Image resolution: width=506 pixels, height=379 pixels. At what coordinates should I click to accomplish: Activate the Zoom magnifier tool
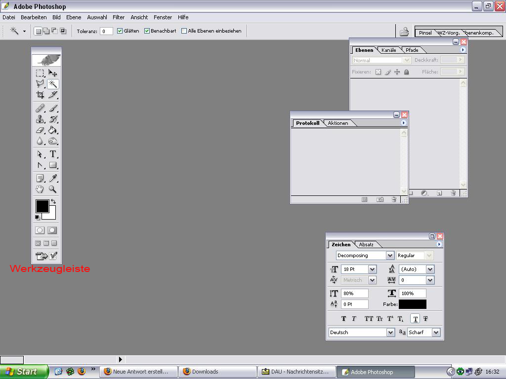pos(53,189)
